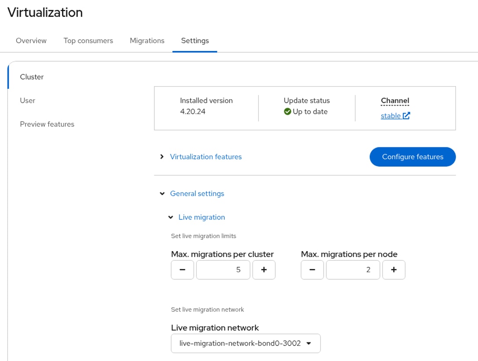Click the Virtualization page title

click(x=45, y=12)
